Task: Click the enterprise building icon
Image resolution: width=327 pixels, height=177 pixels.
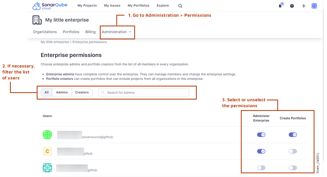Action: coord(37,20)
